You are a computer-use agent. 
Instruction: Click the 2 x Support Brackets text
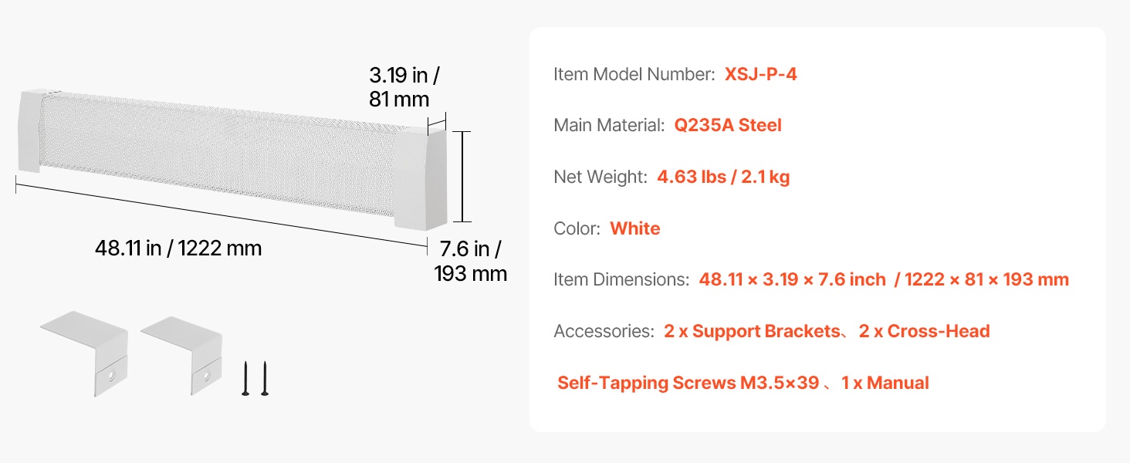[752, 331]
